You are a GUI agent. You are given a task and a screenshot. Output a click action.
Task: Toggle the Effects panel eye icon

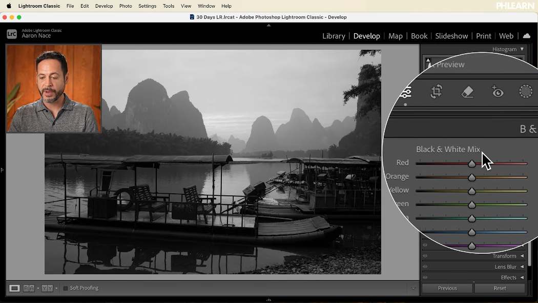coord(425,277)
